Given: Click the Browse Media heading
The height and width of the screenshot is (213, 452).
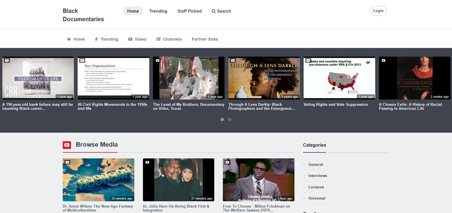Looking at the screenshot, I should pos(97,145).
